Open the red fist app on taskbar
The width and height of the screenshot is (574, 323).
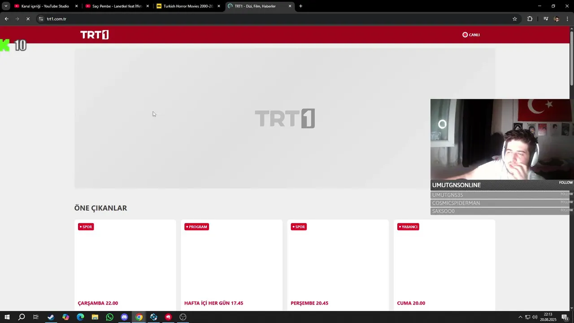click(x=168, y=317)
